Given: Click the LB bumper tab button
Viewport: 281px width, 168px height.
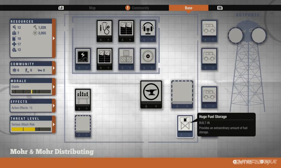Looking at the screenshot, I should 61,8.
